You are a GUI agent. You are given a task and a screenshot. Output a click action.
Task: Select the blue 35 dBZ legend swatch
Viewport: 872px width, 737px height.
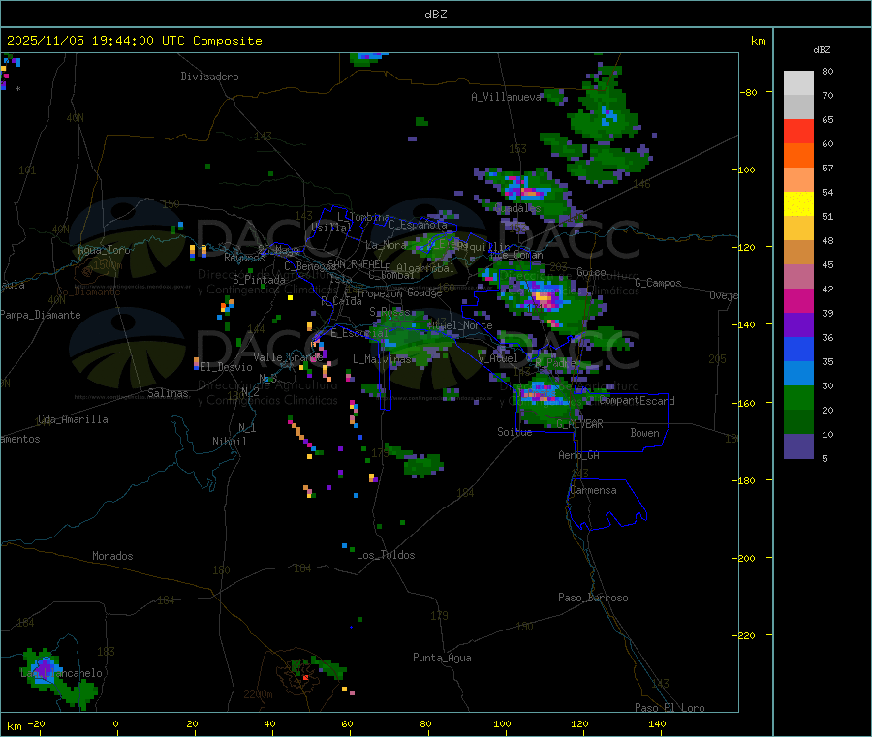pos(798,349)
